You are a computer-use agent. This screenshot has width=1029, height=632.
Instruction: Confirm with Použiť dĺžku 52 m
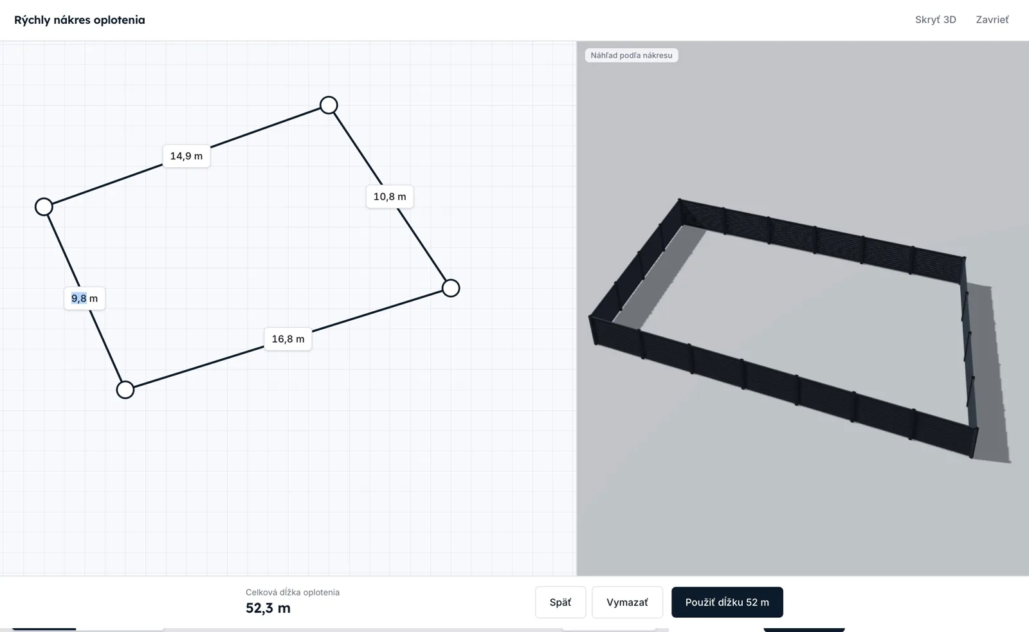click(x=727, y=602)
